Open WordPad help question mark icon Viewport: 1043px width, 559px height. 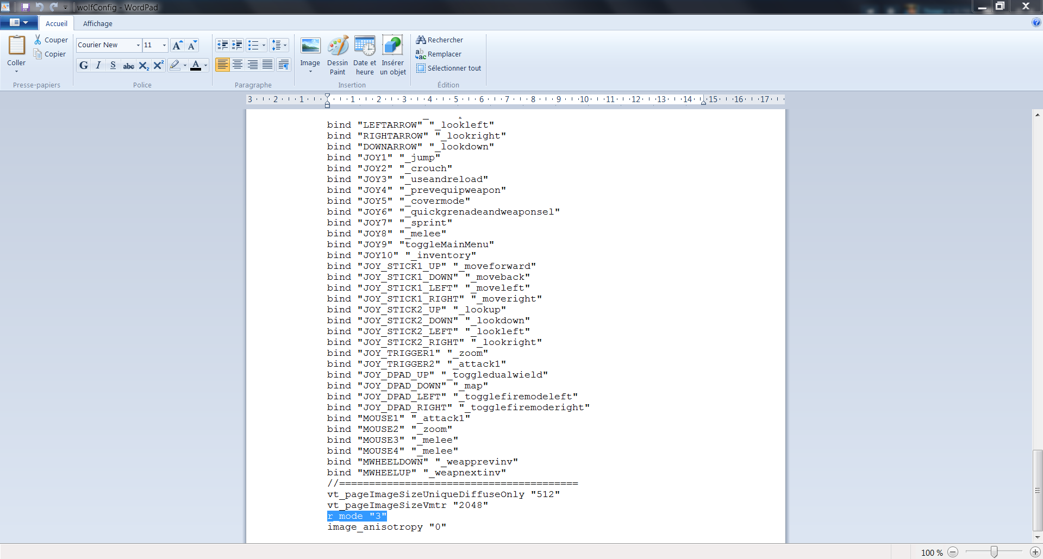click(1036, 22)
